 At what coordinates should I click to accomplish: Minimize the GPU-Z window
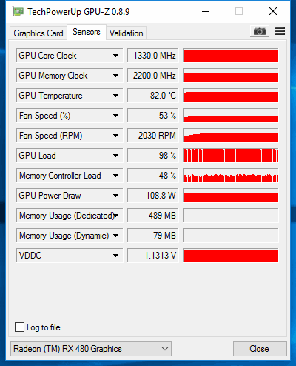[x=206, y=11]
